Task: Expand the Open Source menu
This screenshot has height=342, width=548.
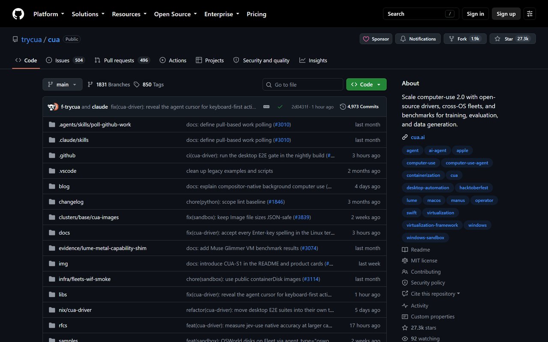Action: click(x=176, y=14)
